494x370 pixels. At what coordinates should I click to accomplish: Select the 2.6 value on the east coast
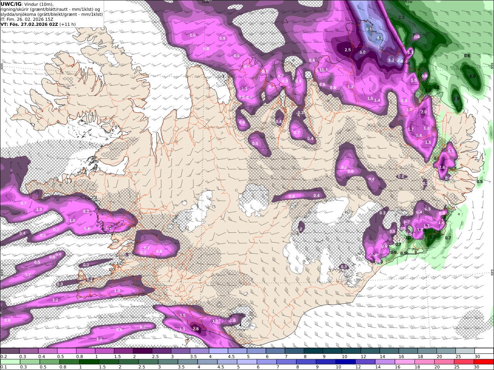point(442,168)
